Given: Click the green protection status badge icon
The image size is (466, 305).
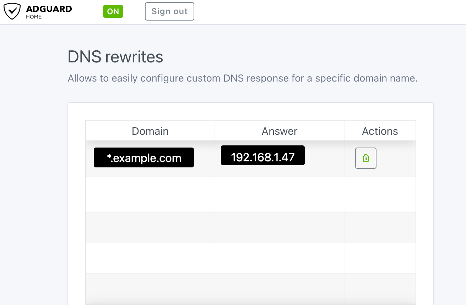Looking at the screenshot, I should pyautogui.click(x=113, y=11).
